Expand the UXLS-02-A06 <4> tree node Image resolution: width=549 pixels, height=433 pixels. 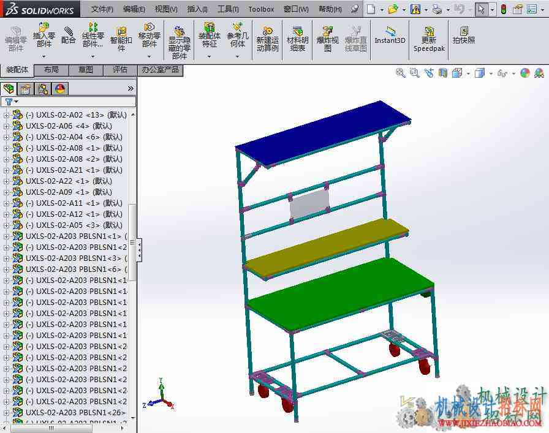pyautogui.click(x=6, y=126)
